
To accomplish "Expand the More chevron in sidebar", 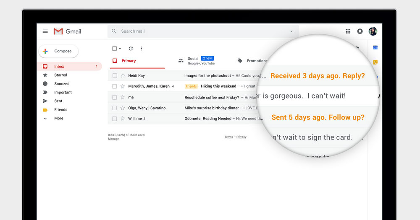I will pyautogui.click(x=45, y=119).
